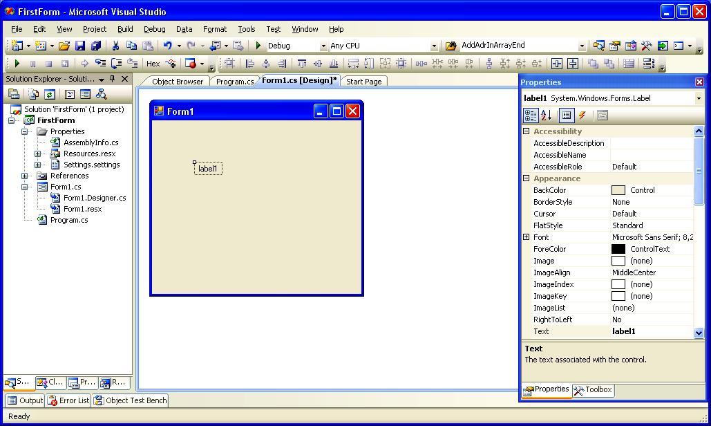Image resolution: width=711 pixels, height=426 pixels.
Task: Start debugging with the green play icon beside Debug
Action: (258, 46)
